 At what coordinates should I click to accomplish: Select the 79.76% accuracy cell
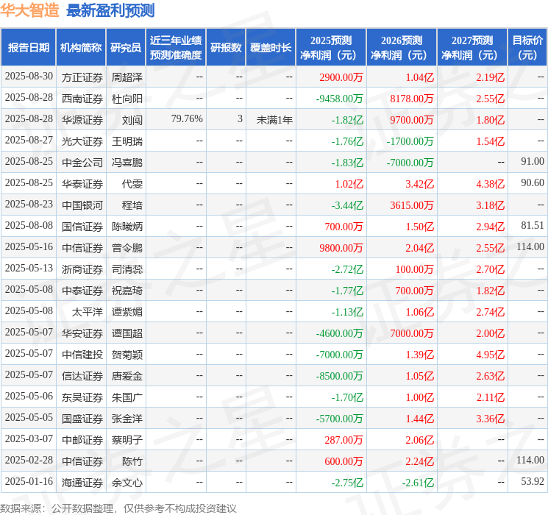[187, 119]
